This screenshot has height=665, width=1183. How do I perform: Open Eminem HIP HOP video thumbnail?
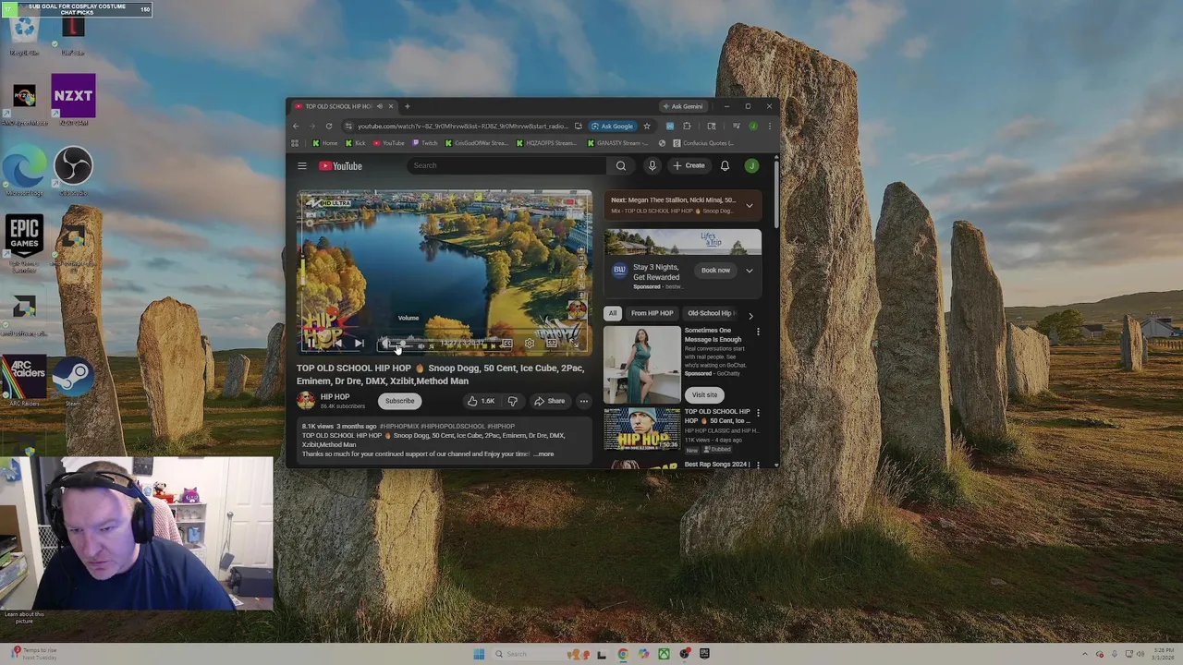coord(641,429)
